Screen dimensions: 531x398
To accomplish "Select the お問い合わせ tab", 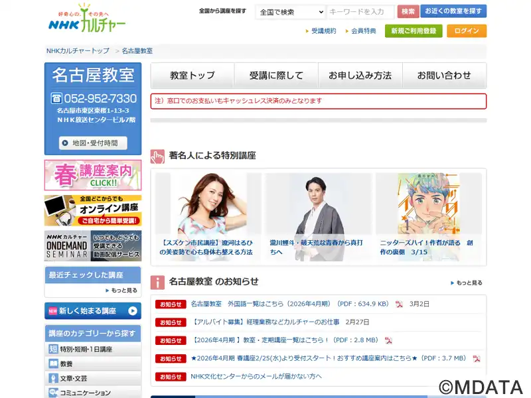I will click(444, 76).
